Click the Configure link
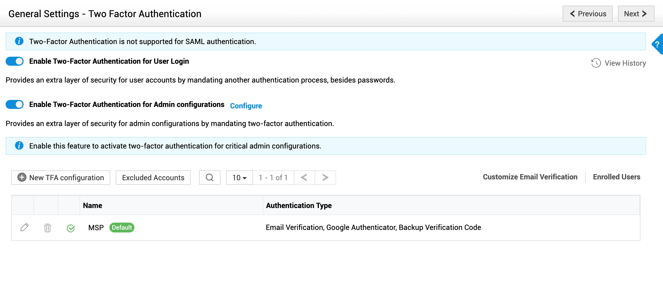663x306 pixels. 246,106
